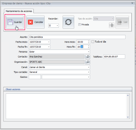Viewport: 136px width, 130px height.
Task: Click the Hora fin time value
Action: (80, 47)
